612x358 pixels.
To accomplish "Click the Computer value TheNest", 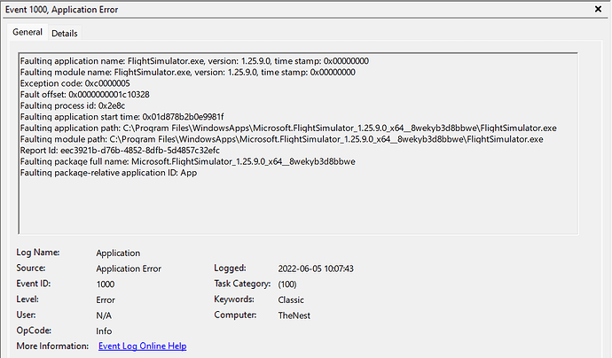I will tap(294, 315).
